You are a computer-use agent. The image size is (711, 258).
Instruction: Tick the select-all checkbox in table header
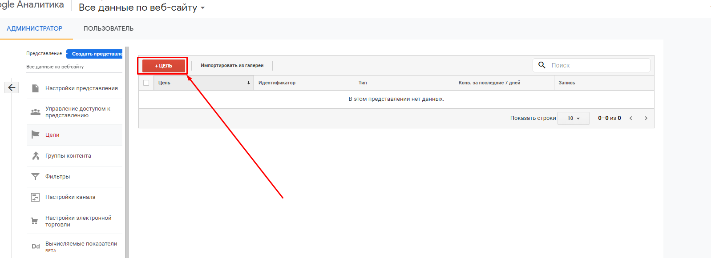(146, 83)
